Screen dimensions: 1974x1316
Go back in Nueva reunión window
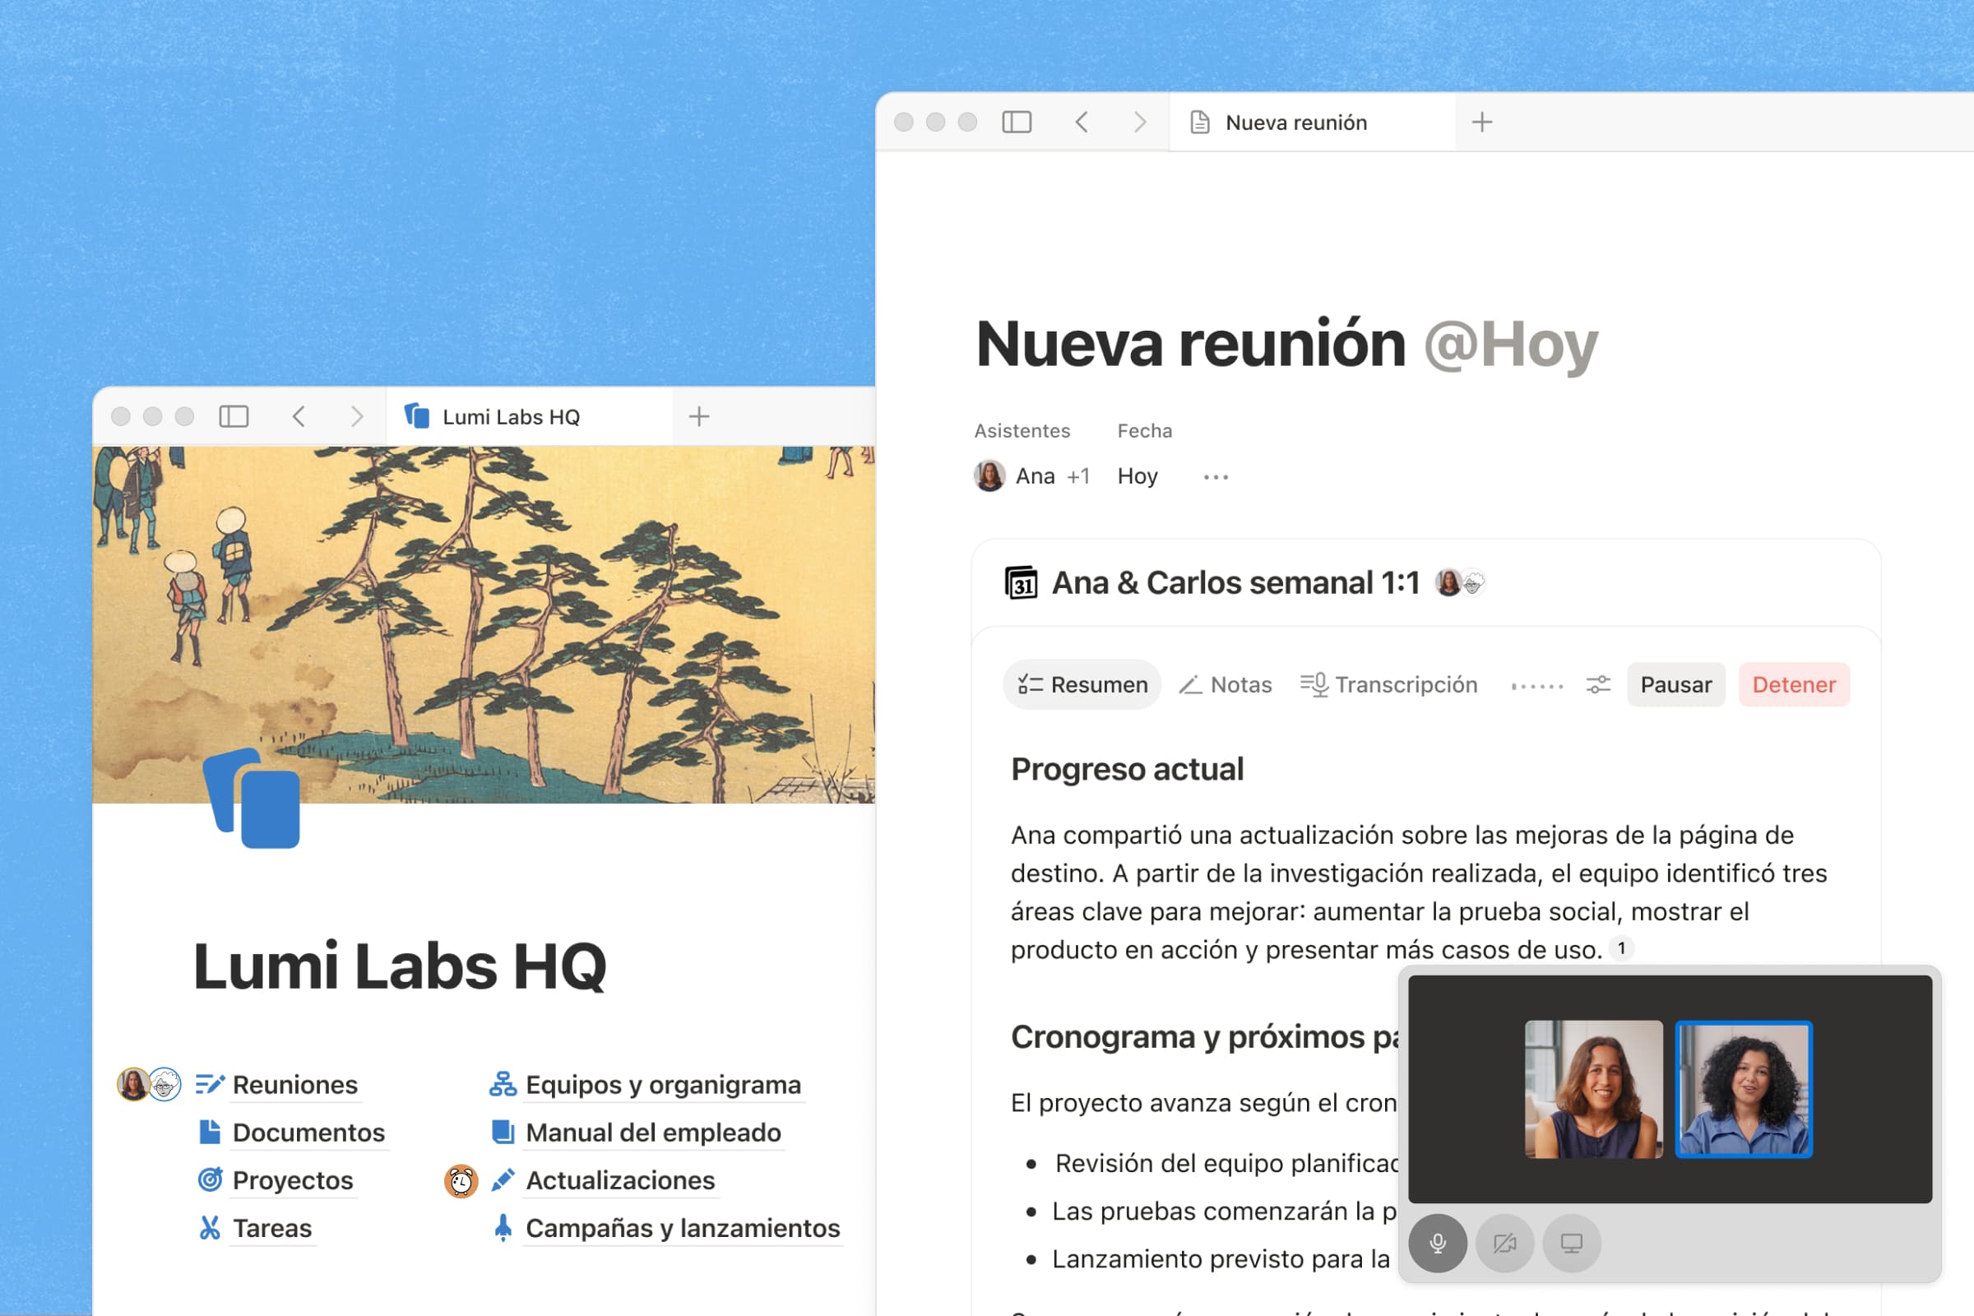[x=1082, y=123]
